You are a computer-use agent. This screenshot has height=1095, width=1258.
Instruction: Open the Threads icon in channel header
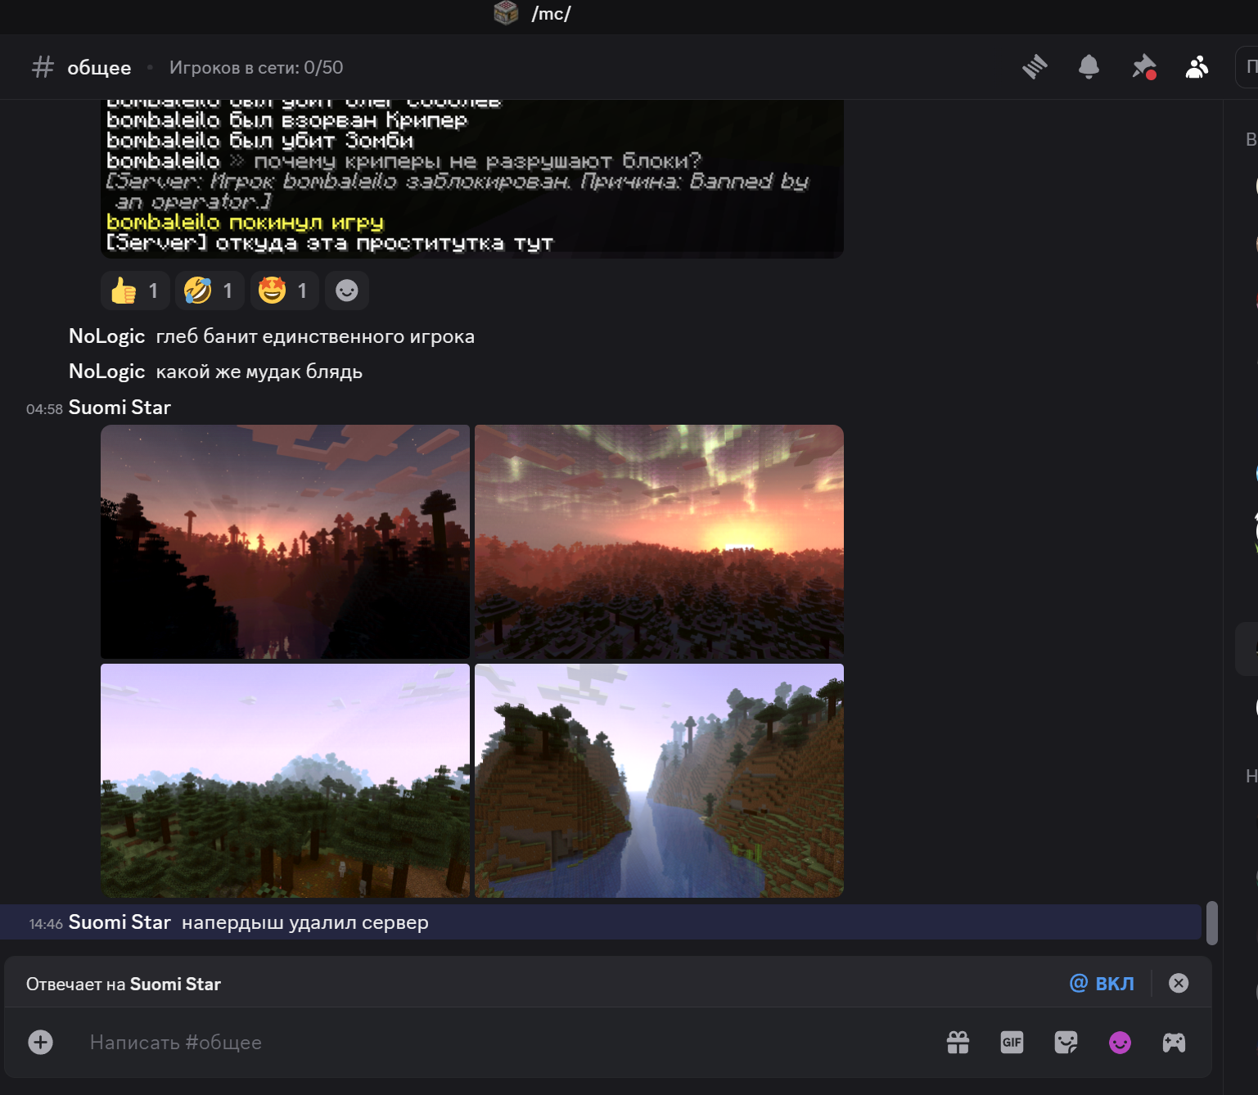(x=1035, y=67)
